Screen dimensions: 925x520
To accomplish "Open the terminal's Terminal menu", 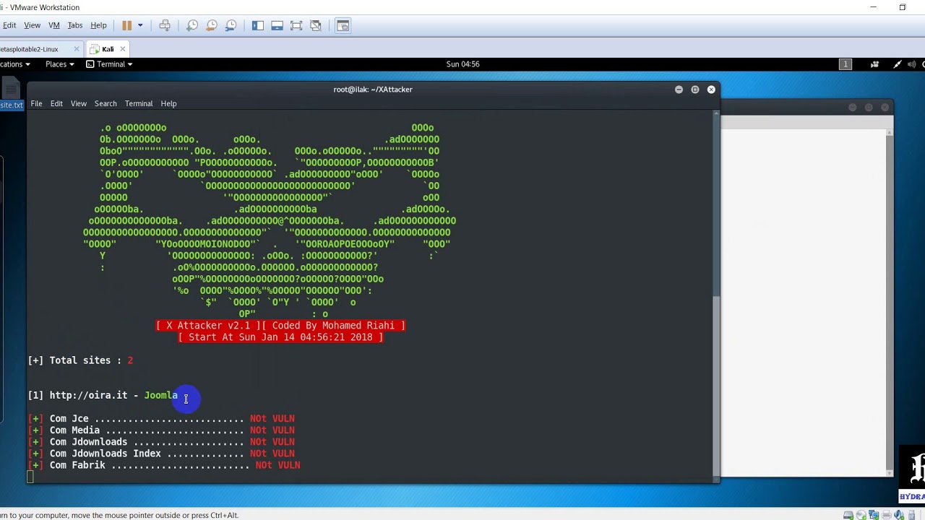I will coord(139,103).
